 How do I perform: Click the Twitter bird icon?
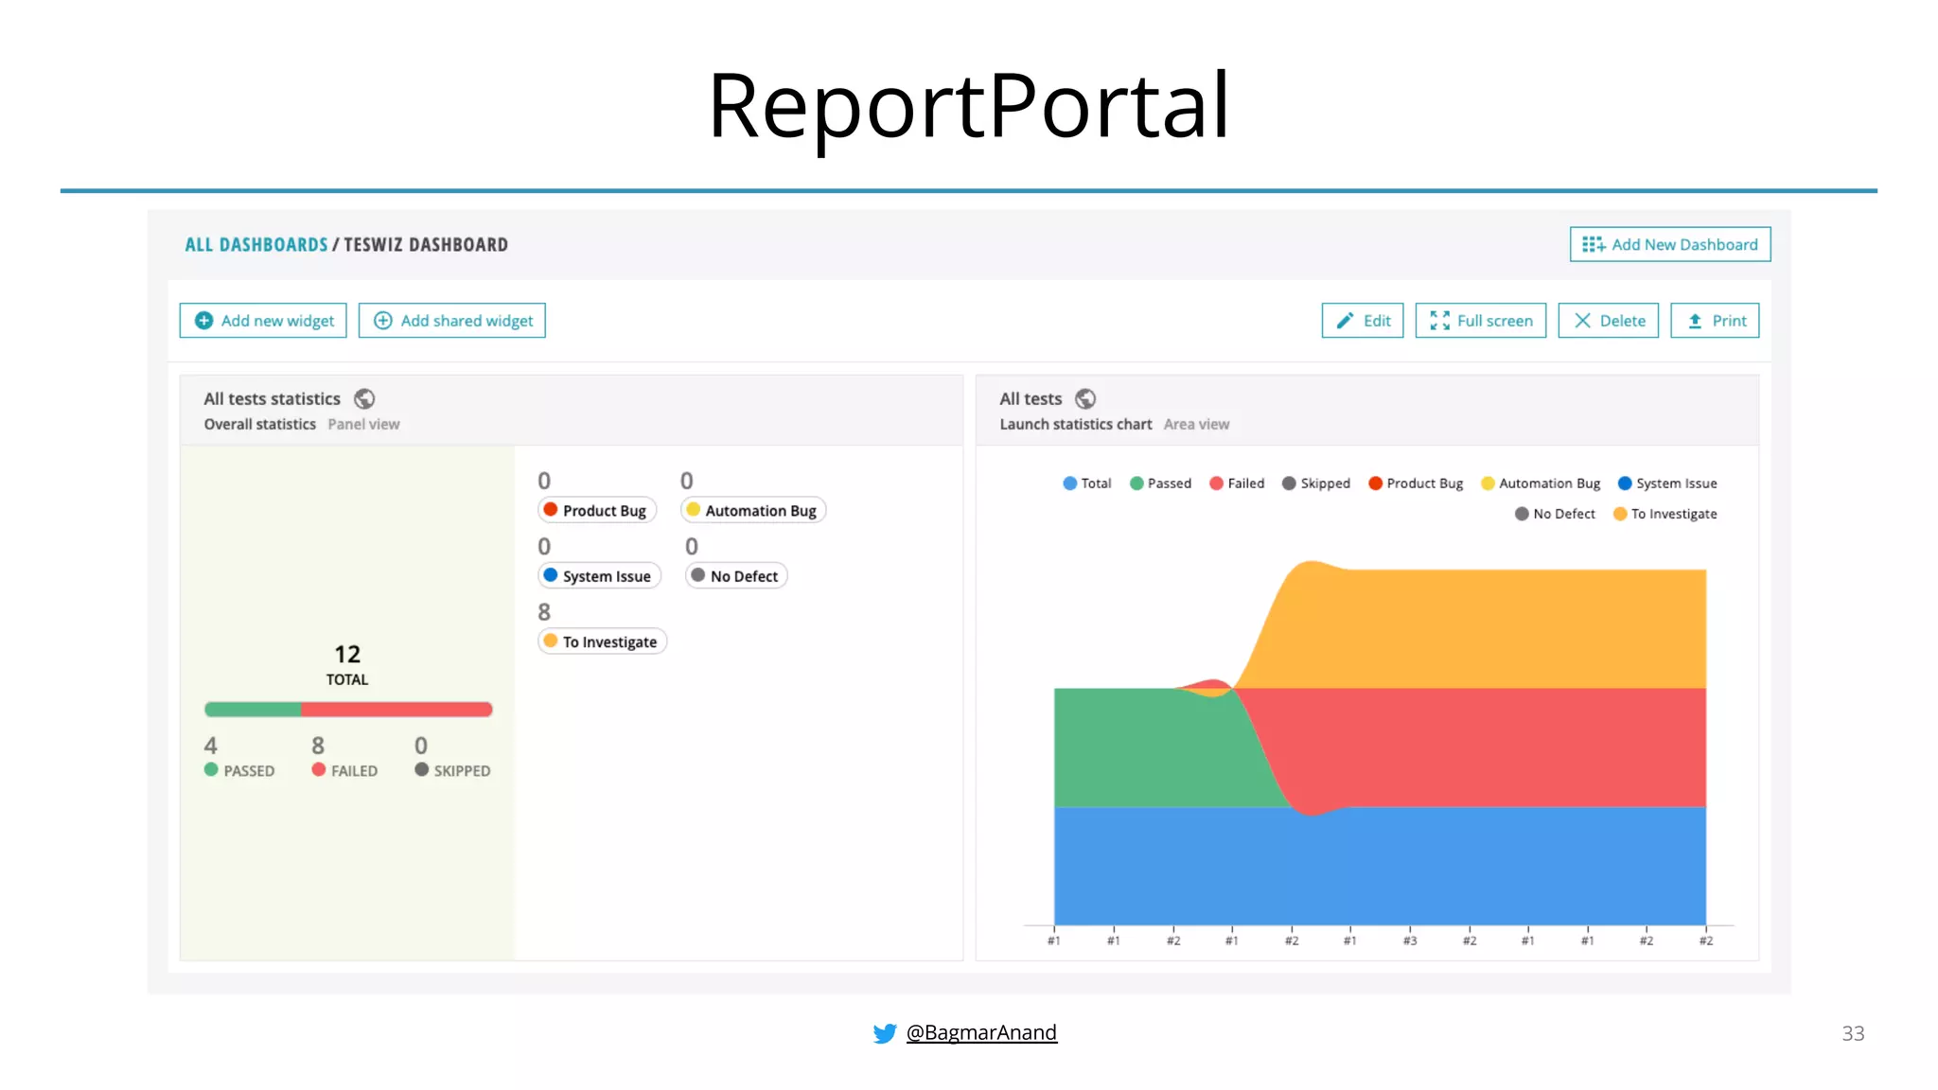pos(885,1033)
